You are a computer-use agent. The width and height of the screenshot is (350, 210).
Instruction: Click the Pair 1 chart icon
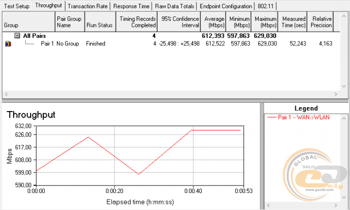click(x=8, y=44)
